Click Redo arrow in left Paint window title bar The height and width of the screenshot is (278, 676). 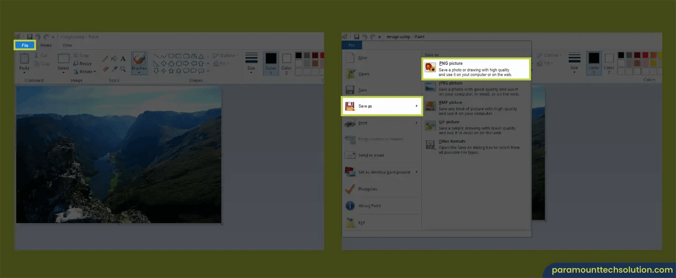(x=46, y=36)
